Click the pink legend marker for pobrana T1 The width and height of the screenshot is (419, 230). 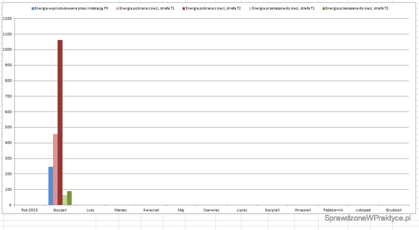coord(118,8)
